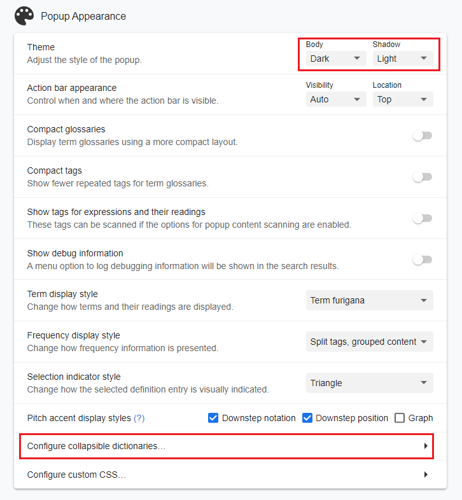This screenshot has width=462, height=500.
Task: Open action bar Visibility dropdown
Action: pos(335,99)
